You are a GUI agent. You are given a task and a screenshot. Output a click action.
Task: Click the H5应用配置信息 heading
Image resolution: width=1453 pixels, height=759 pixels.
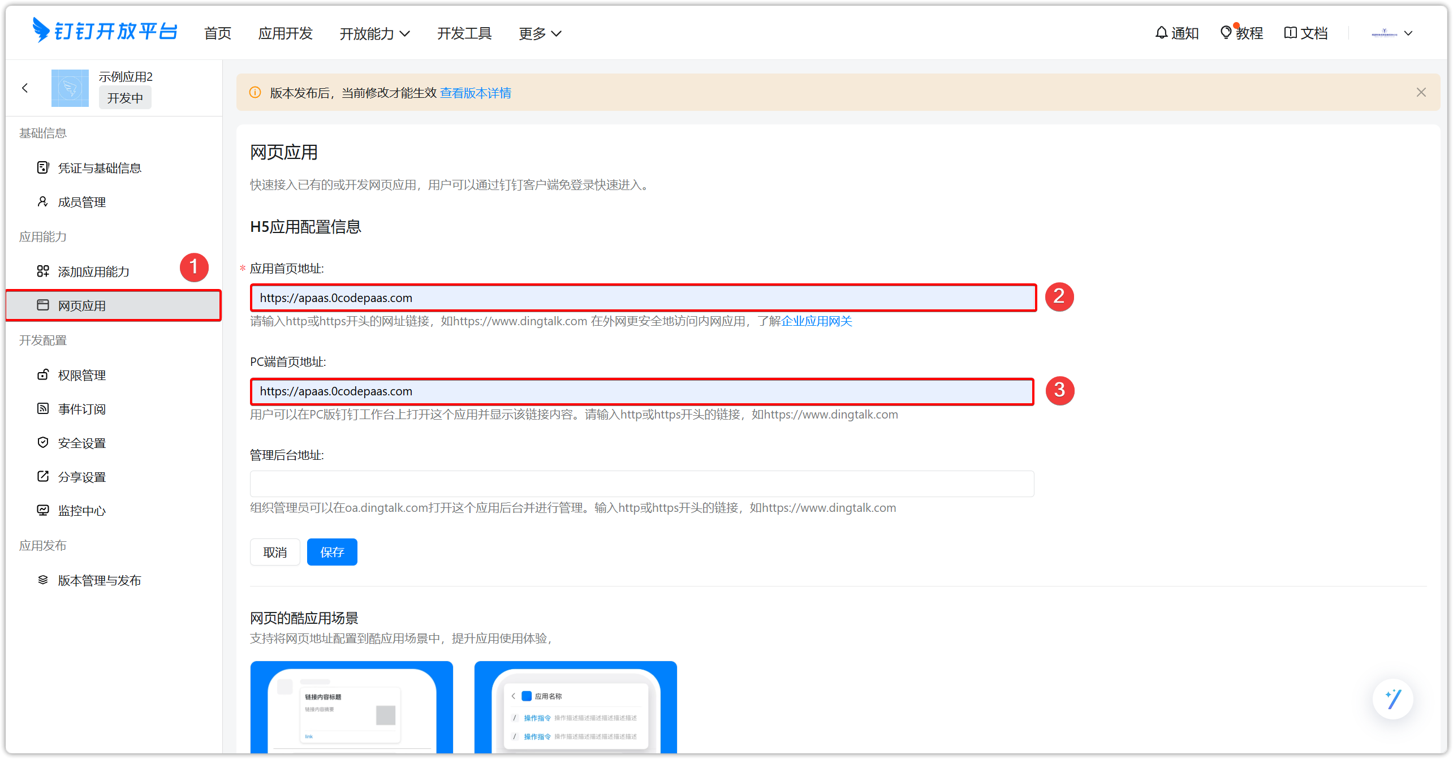[305, 227]
